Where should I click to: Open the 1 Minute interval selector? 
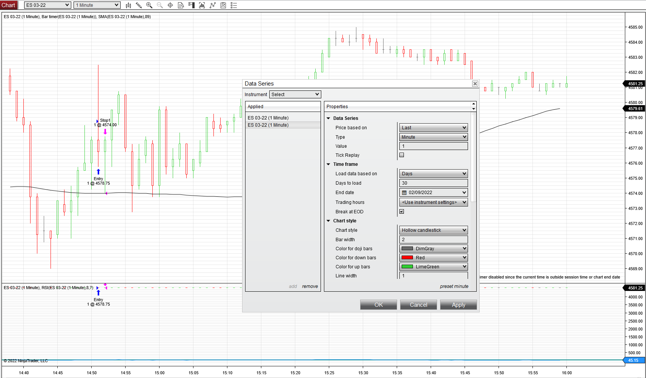pyautogui.click(x=97, y=5)
